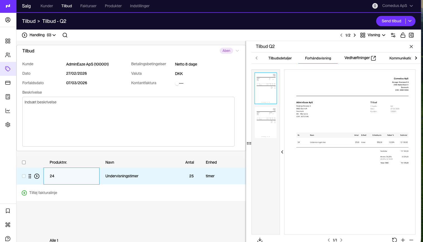Toggle the Kontantfaktura switch
This screenshot has width=423, height=242.
point(179,83)
